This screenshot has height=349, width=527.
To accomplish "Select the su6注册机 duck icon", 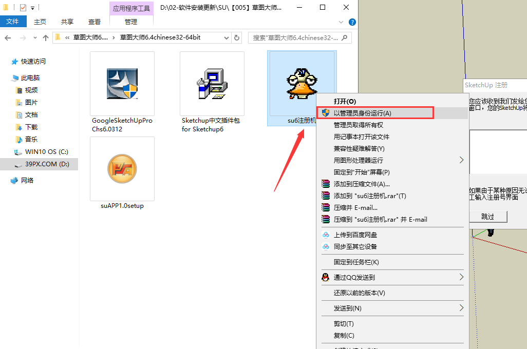I will click(302, 82).
